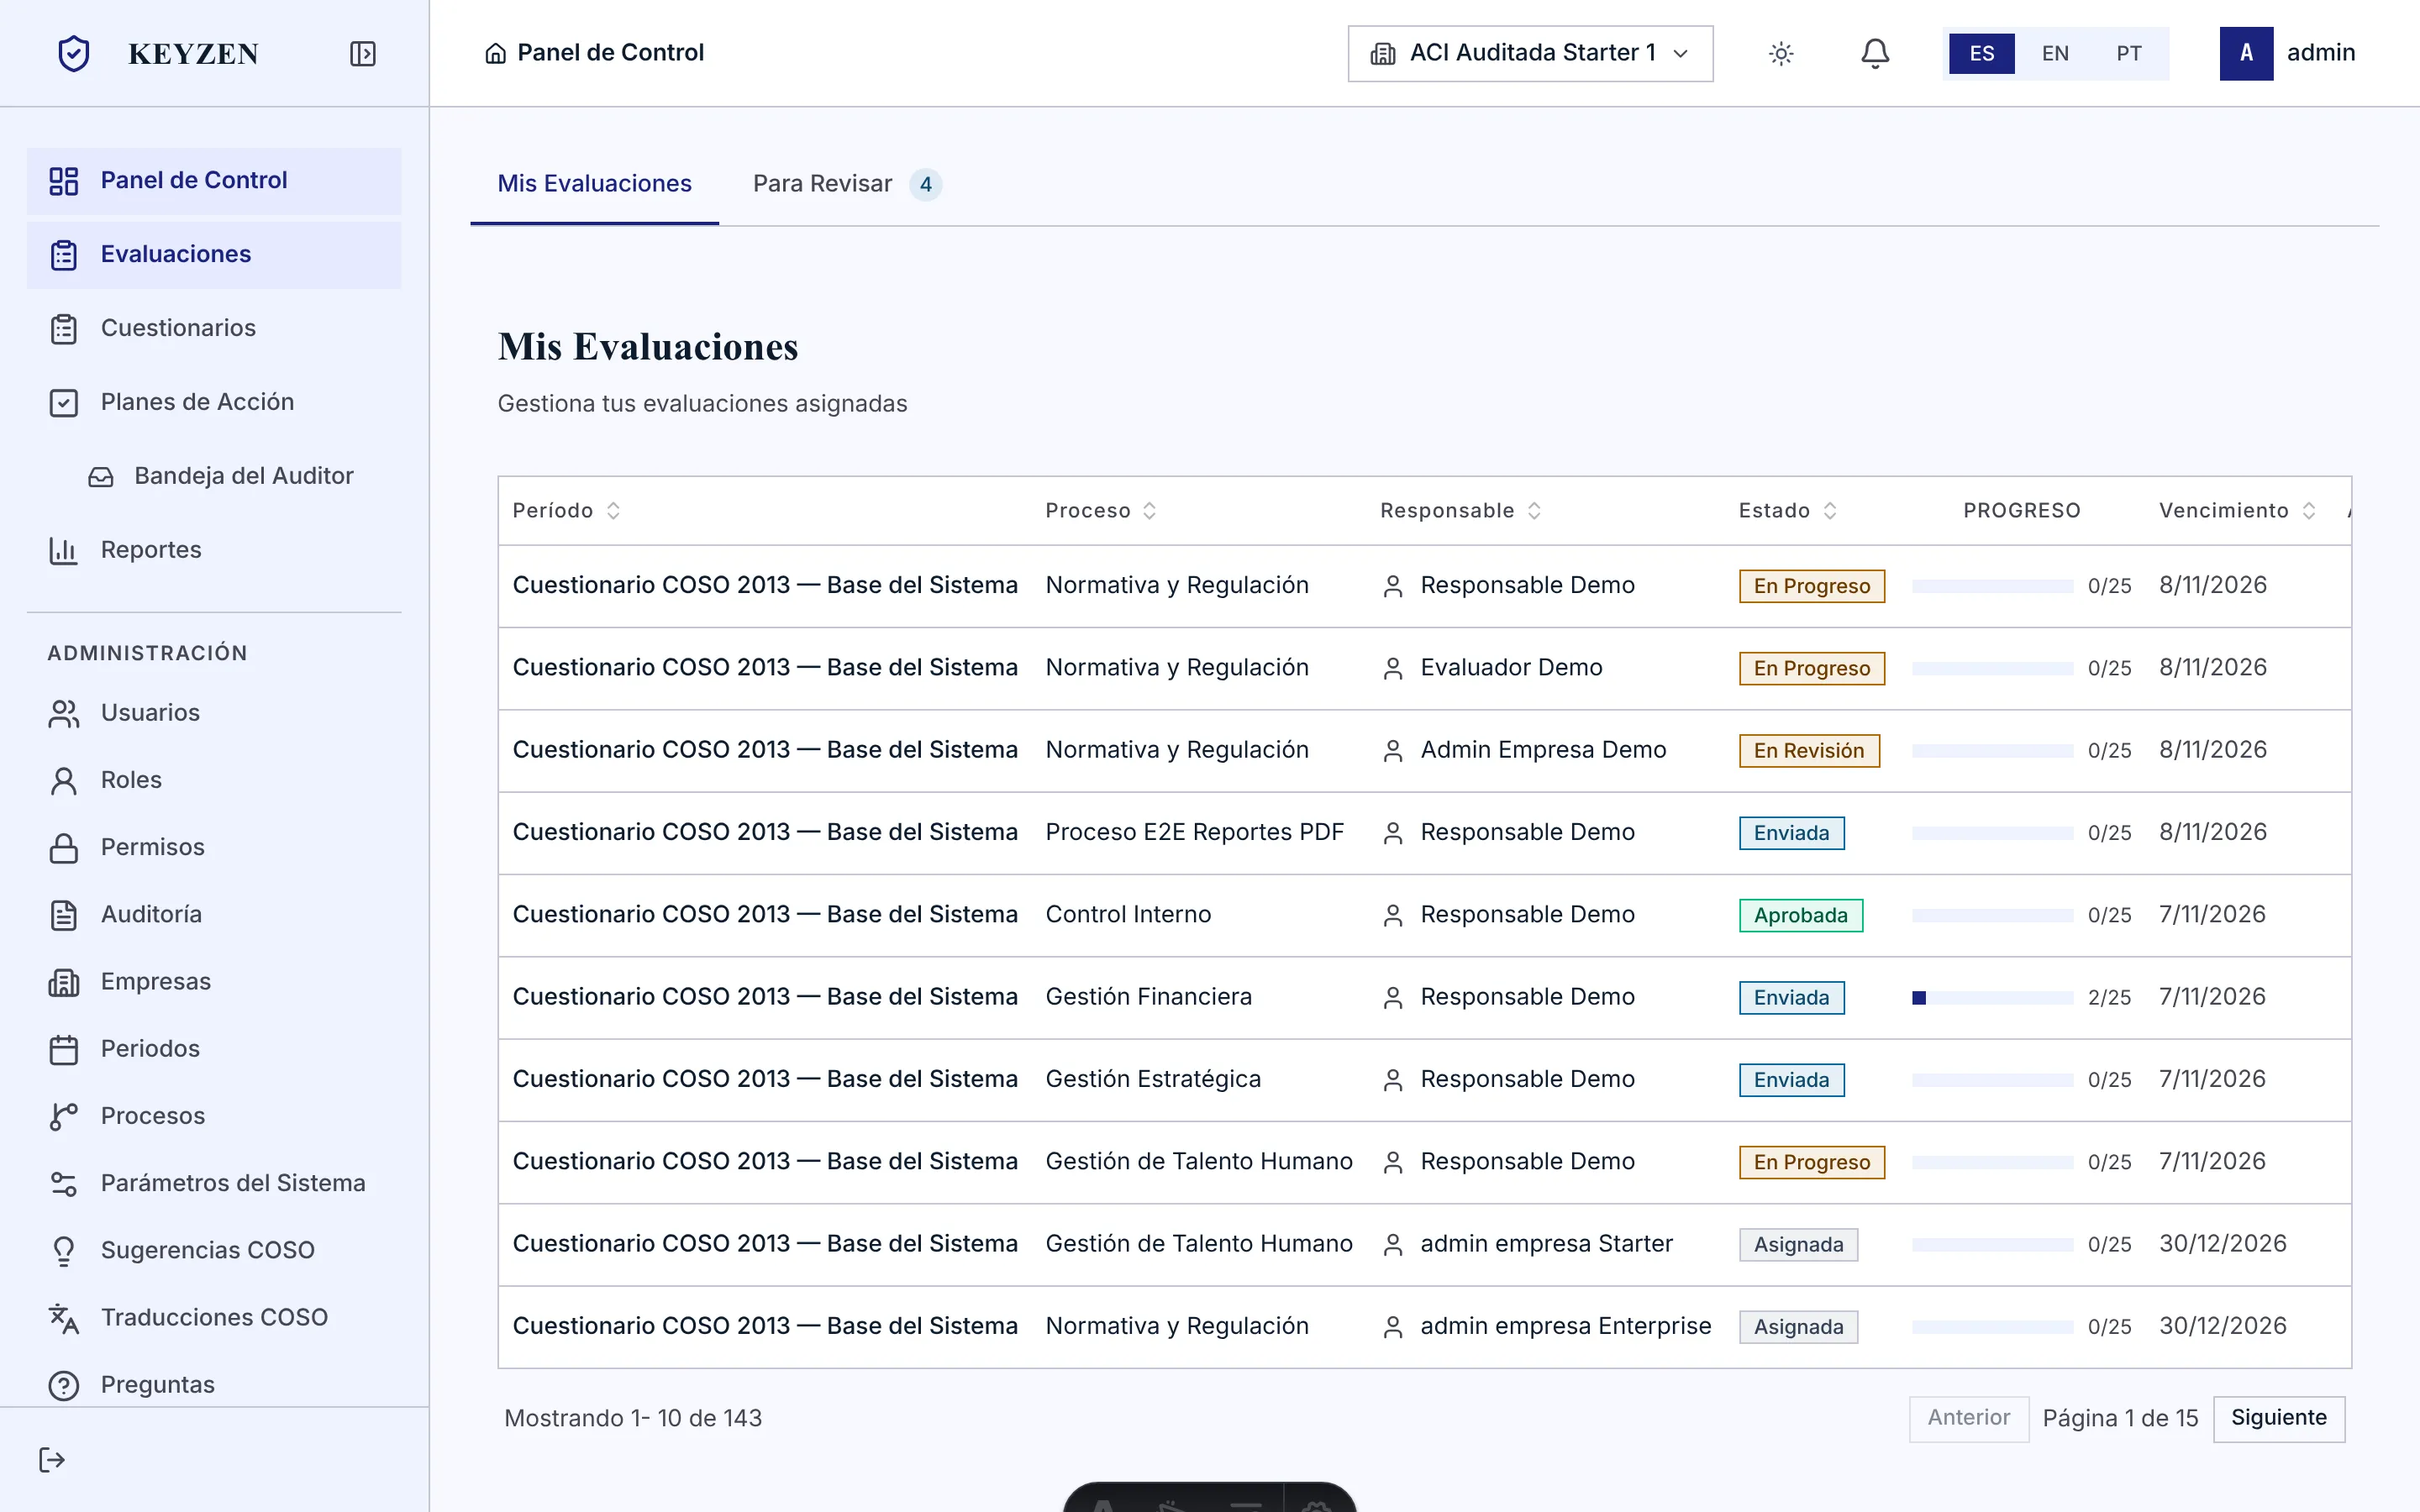The image size is (2420, 1512).
Task: Click the Keyzen shield logo icon
Action: coord(74,53)
